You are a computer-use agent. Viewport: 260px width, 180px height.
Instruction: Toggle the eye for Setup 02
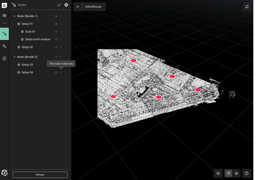[x=56, y=47]
